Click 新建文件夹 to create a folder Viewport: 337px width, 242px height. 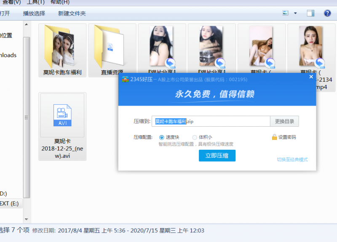coord(72,13)
